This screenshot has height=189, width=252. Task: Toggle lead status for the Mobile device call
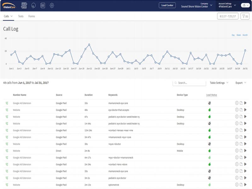pyautogui.click(x=209, y=151)
